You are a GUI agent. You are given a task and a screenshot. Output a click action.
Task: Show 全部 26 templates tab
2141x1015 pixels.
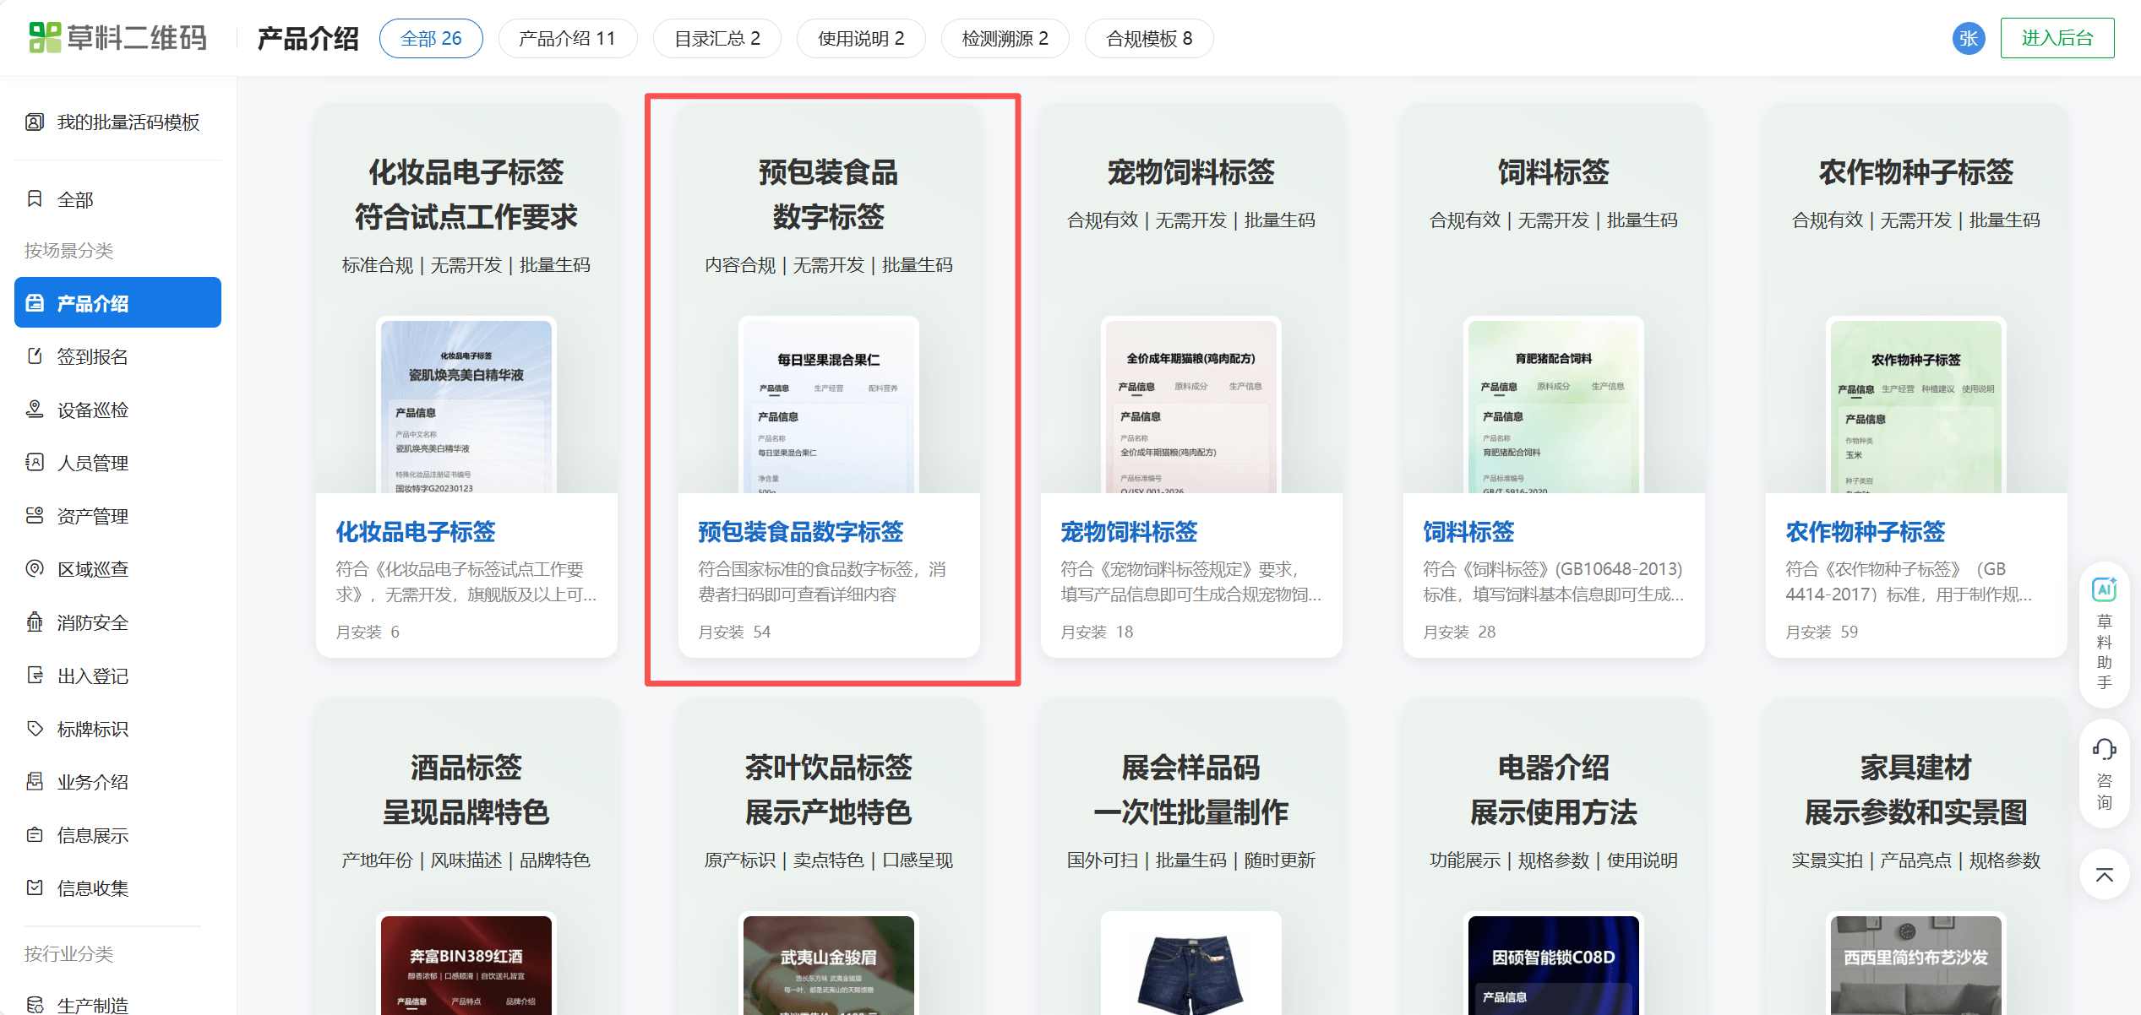[430, 38]
